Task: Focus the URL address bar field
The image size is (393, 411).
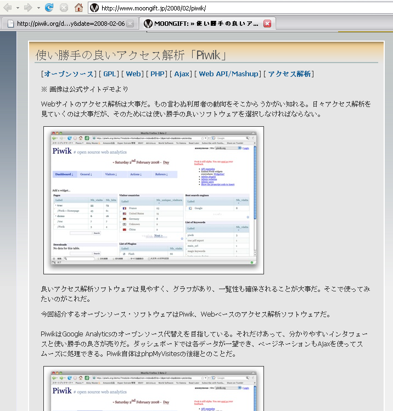Action: tap(240, 8)
